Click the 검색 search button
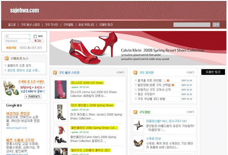 point(216,25)
